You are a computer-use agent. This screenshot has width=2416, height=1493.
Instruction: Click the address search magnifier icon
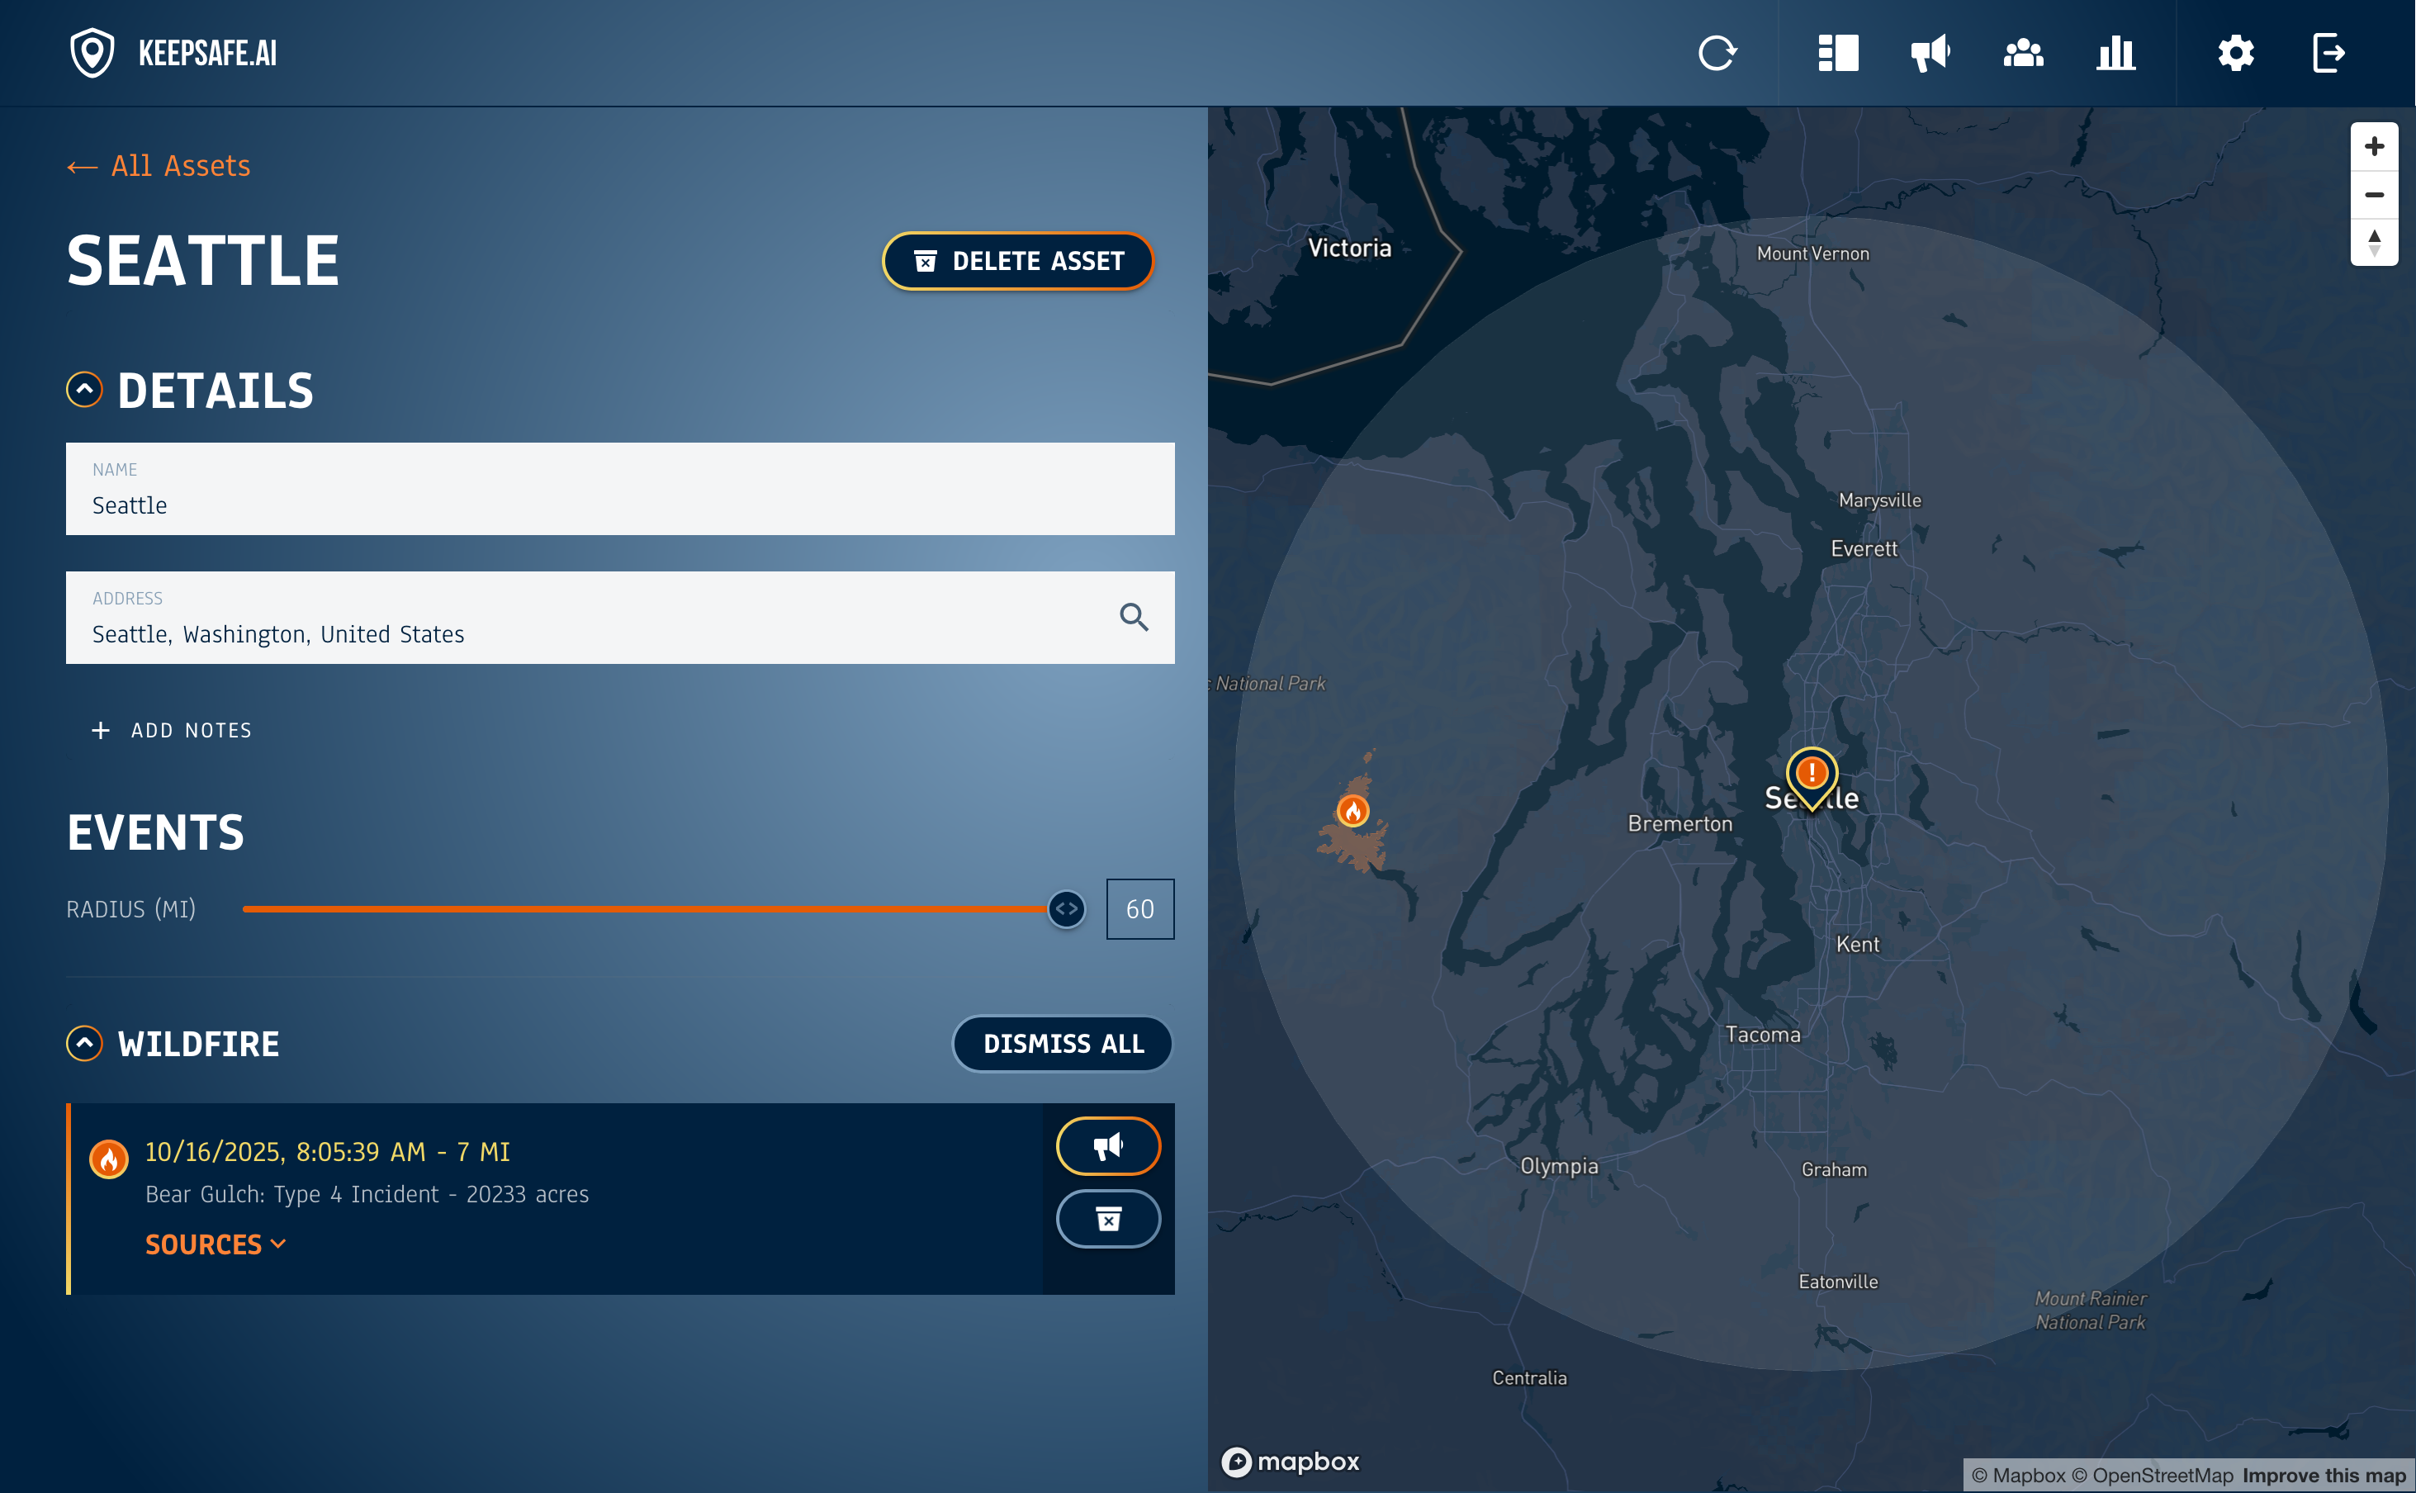coord(1134,617)
